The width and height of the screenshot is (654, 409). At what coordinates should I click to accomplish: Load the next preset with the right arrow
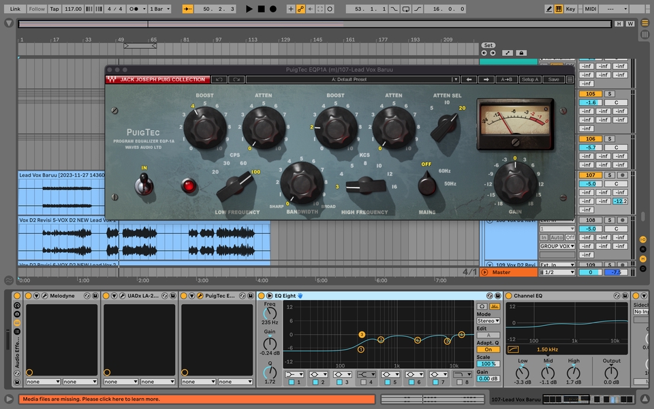(x=486, y=80)
